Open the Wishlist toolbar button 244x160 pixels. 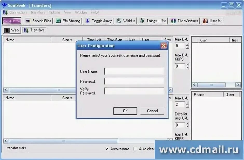click(x=125, y=21)
